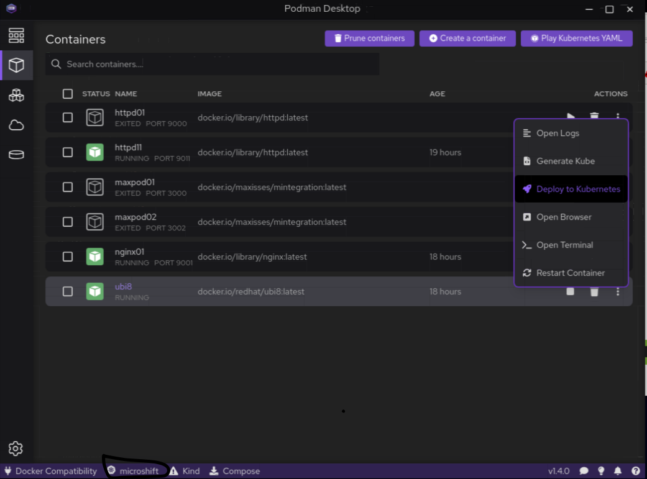Click the help question mark icon
Screen dimensions: 647x479
point(636,471)
